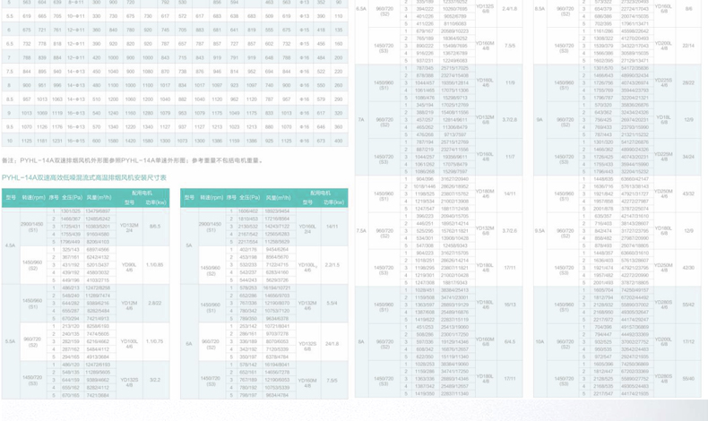
Task: Click the 7.5A model cell
Action: tap(362, 230)
